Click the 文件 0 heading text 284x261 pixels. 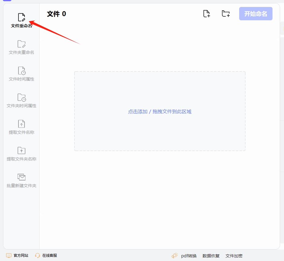[x=56, y=14]
